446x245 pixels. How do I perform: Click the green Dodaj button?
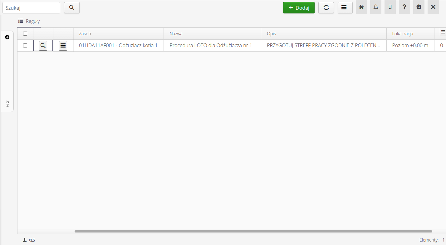[299, 8]
